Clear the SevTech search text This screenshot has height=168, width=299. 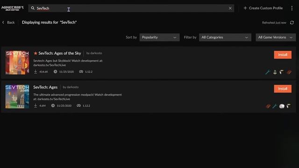(230, 8)
